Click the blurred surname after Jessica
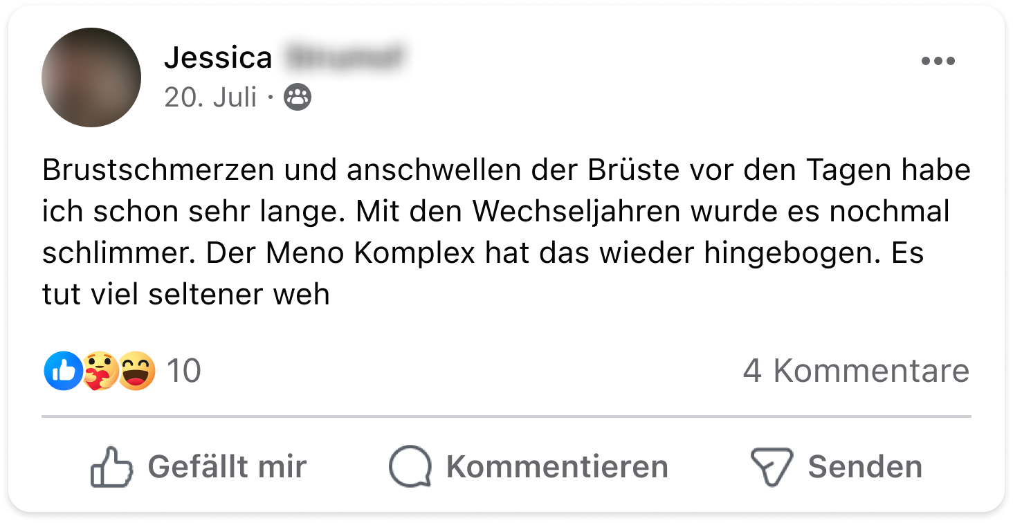This screenshot has width=1013, height=523. pos(344,58)
